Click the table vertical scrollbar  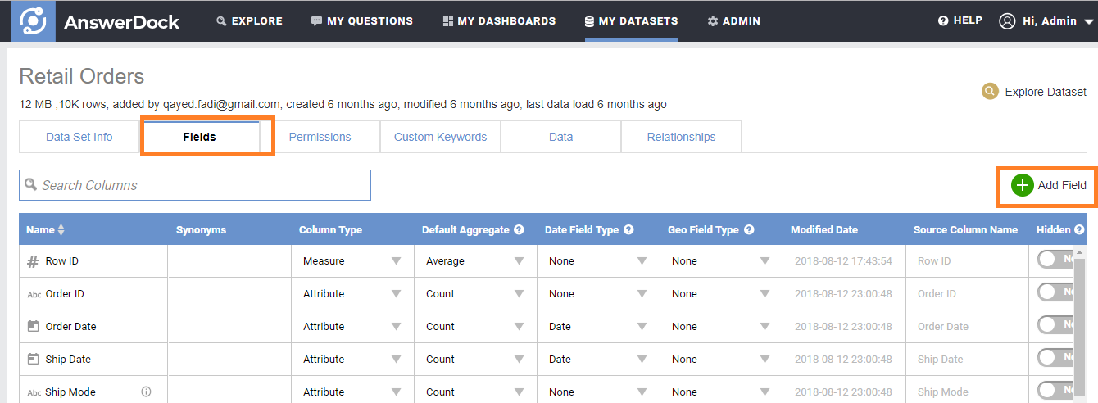[x=1079, y=328]
